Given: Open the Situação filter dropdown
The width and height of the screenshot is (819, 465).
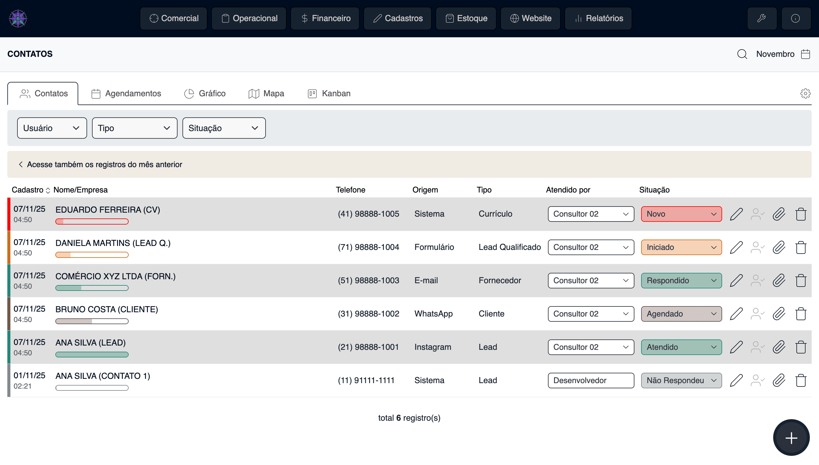Looking at the screenshot, I should click(224, 128).
